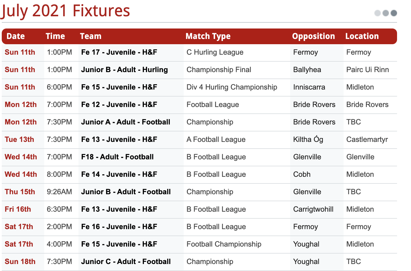Select Tue 13th date cell
Screen dimensions: 411x271
19,140
